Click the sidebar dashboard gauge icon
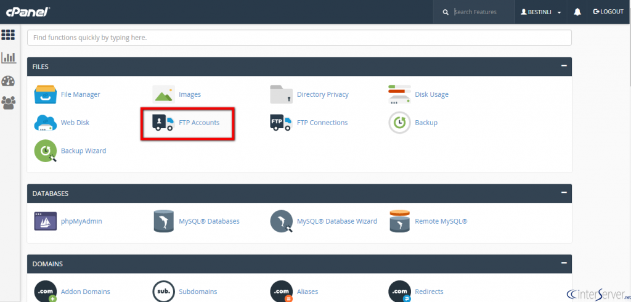The height and width of the screenshot is (302, 631). pyautogui.click(x=8, y=81)
